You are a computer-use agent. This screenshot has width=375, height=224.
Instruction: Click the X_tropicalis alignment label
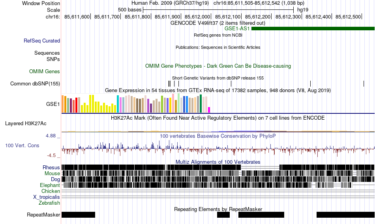(x=47, y=197)
